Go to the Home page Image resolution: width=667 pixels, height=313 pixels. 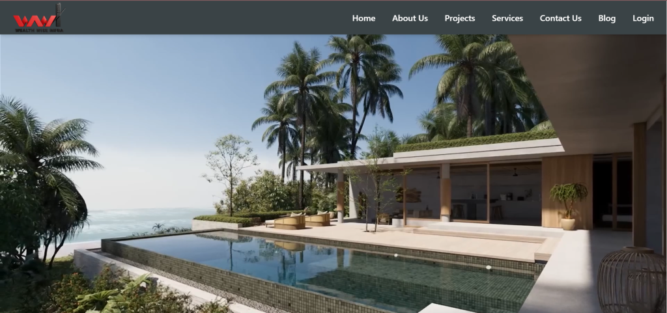pos(363,18)
